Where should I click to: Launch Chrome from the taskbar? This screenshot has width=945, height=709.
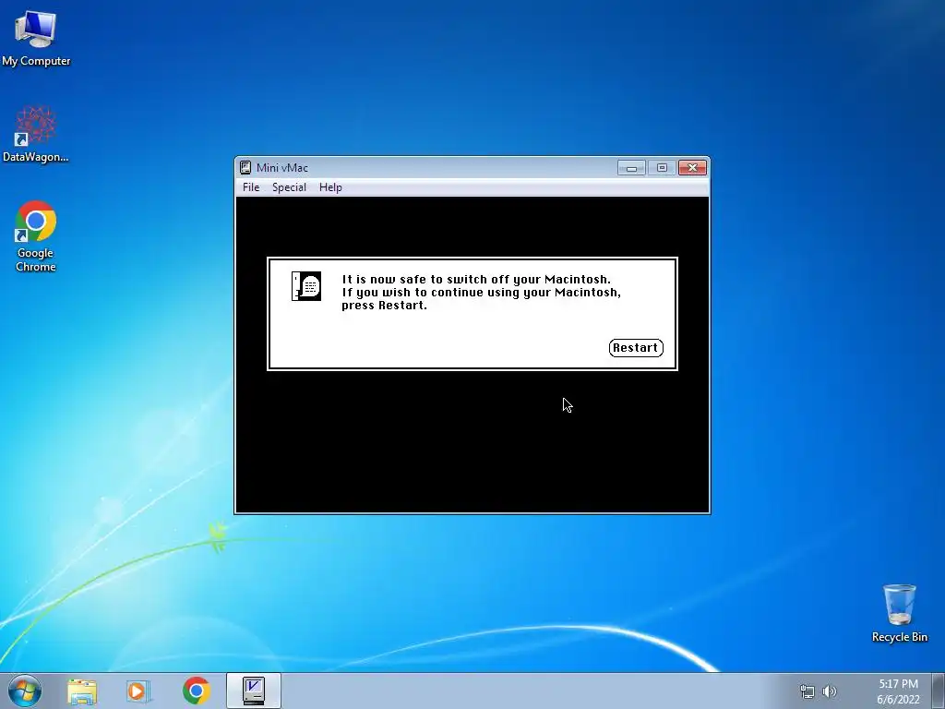coord(196,691)
